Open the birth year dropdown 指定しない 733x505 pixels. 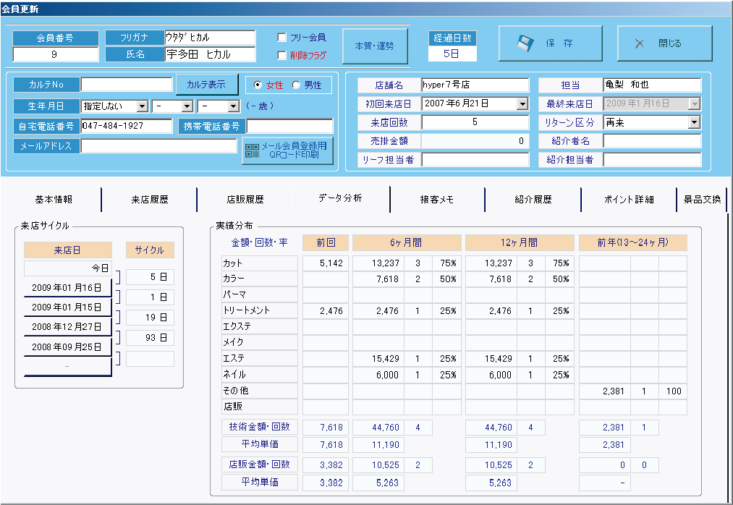[x=142, y=106]
